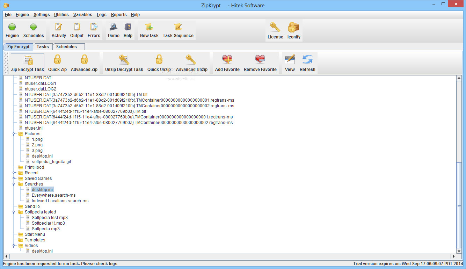Select the Start Menu folder

tap(35, 234)
